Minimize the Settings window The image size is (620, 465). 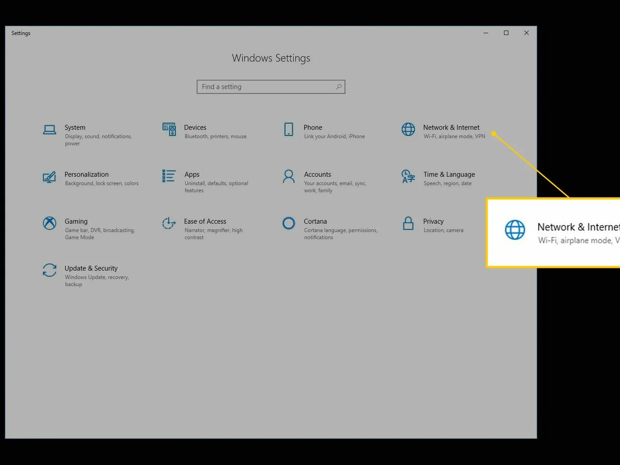click(x=486, y=33)
